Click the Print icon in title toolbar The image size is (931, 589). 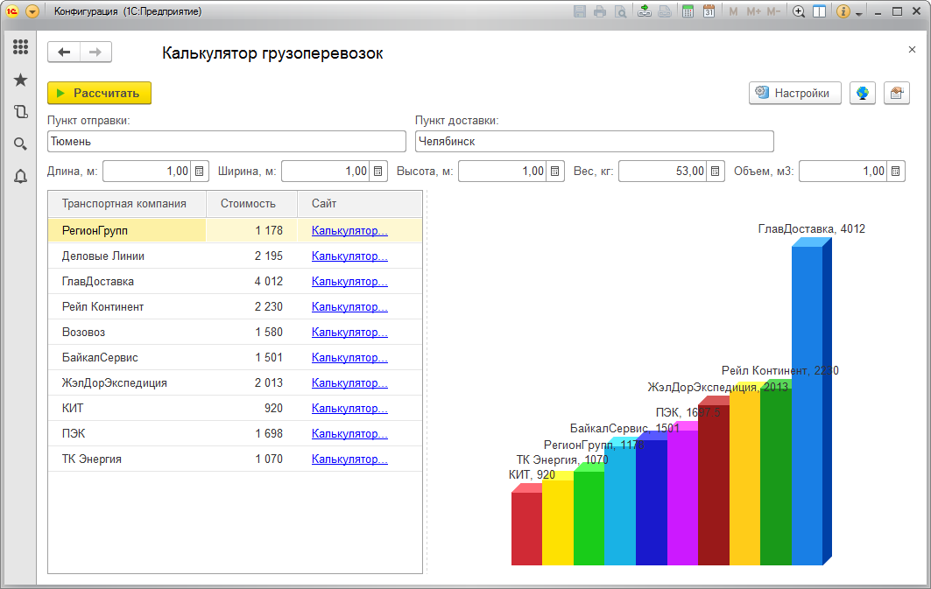click(600, 11)
